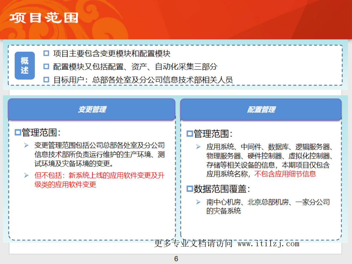Select the page number 6

(x=176, y=258)
